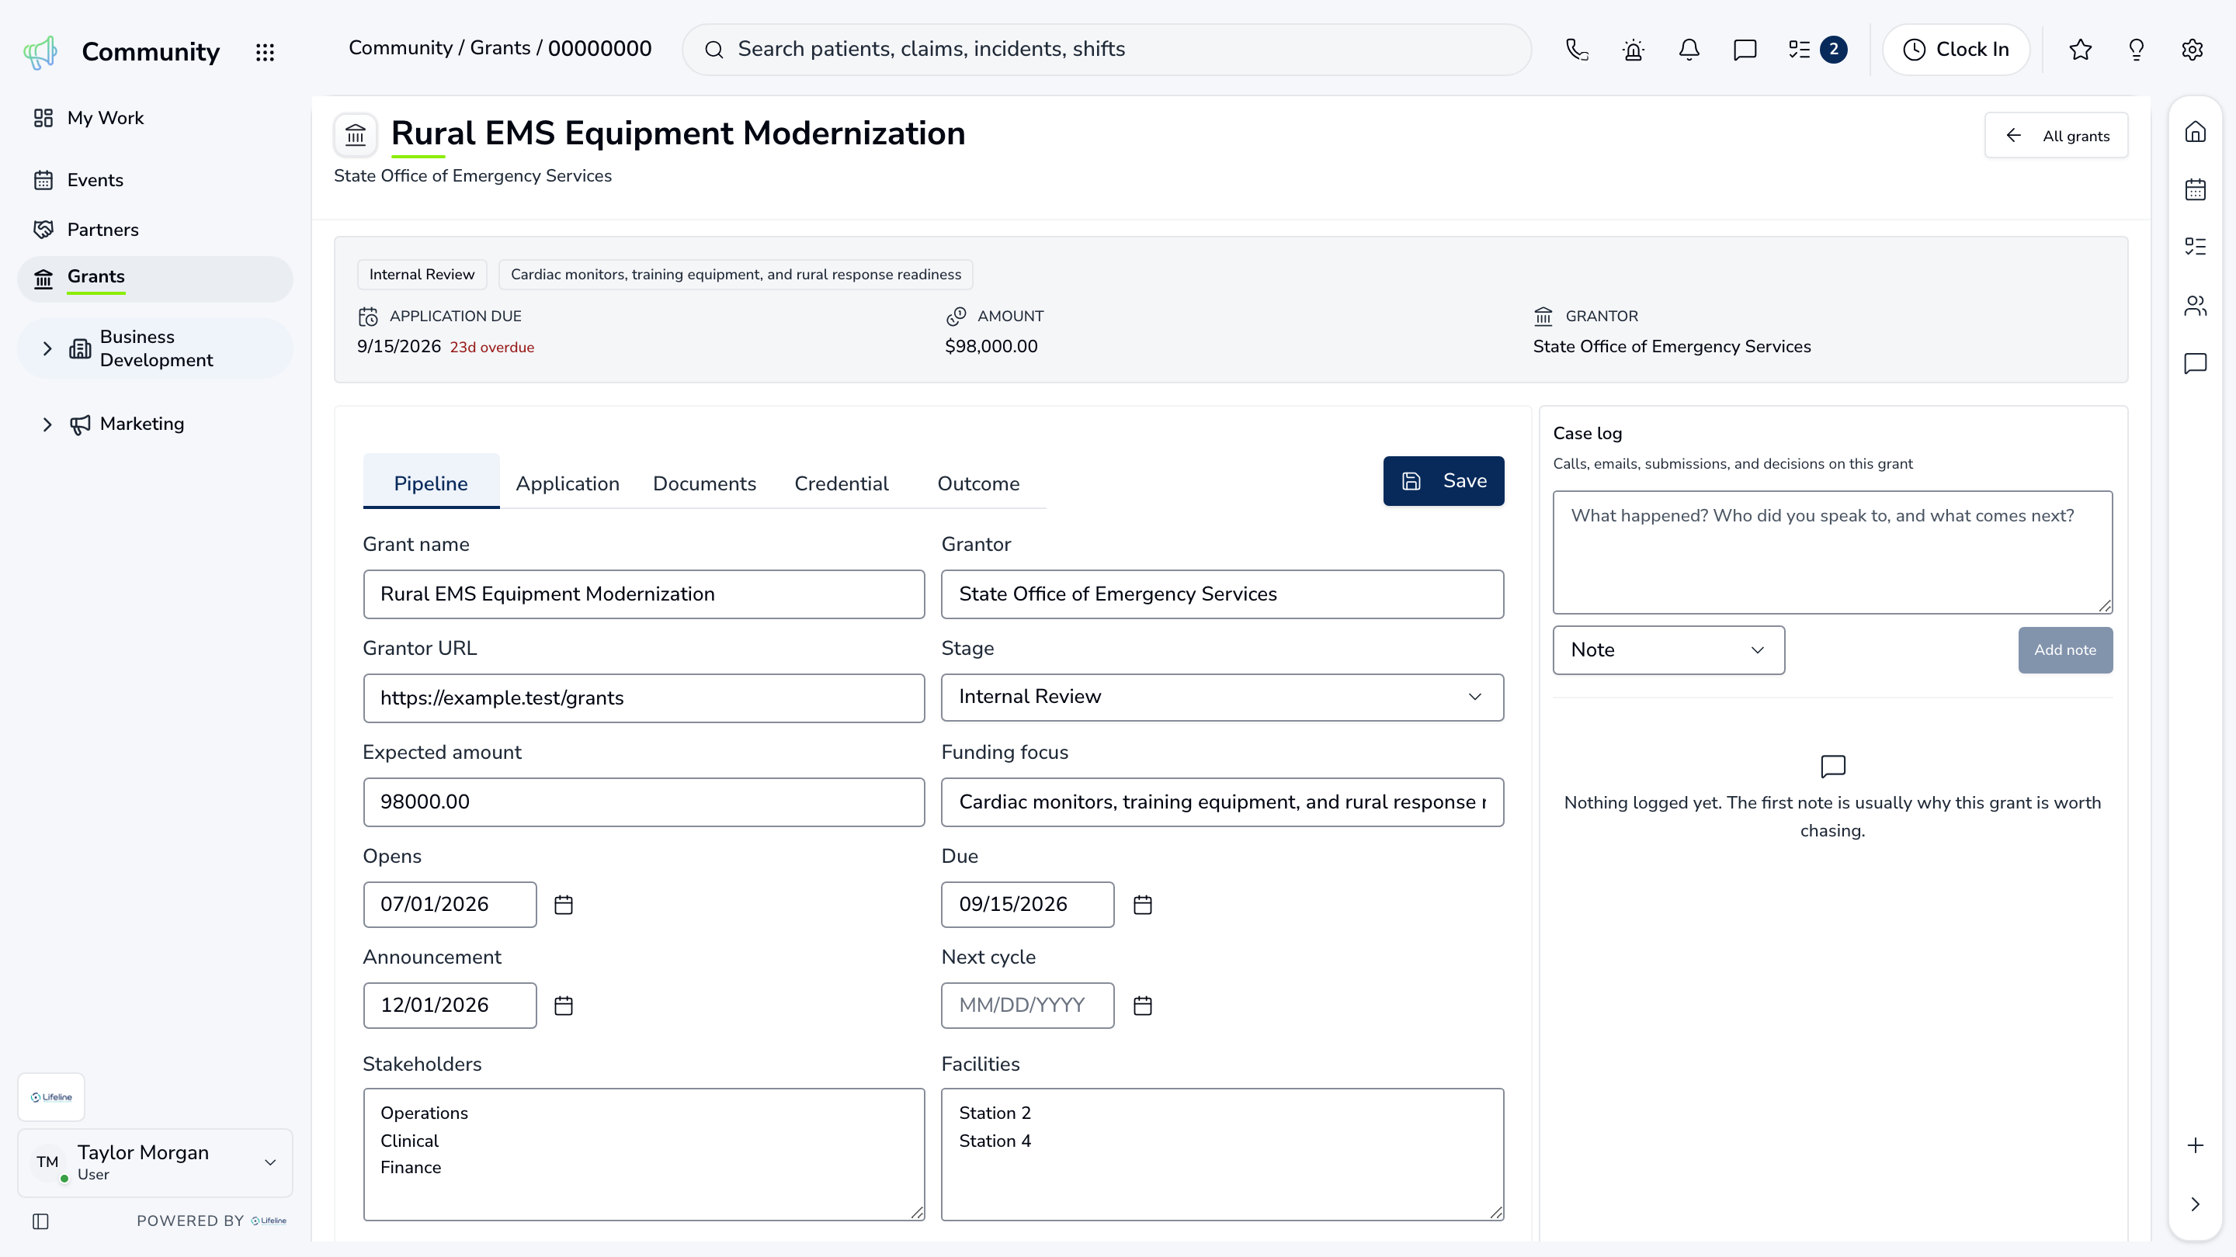Click the Grantor URL field
This screenshot has width=2236, height=1257.
643,698
